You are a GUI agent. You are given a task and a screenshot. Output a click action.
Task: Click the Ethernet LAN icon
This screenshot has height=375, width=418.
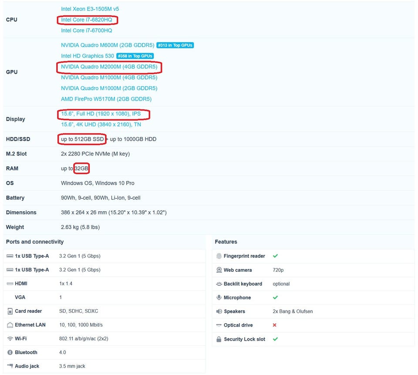[10, 325]
